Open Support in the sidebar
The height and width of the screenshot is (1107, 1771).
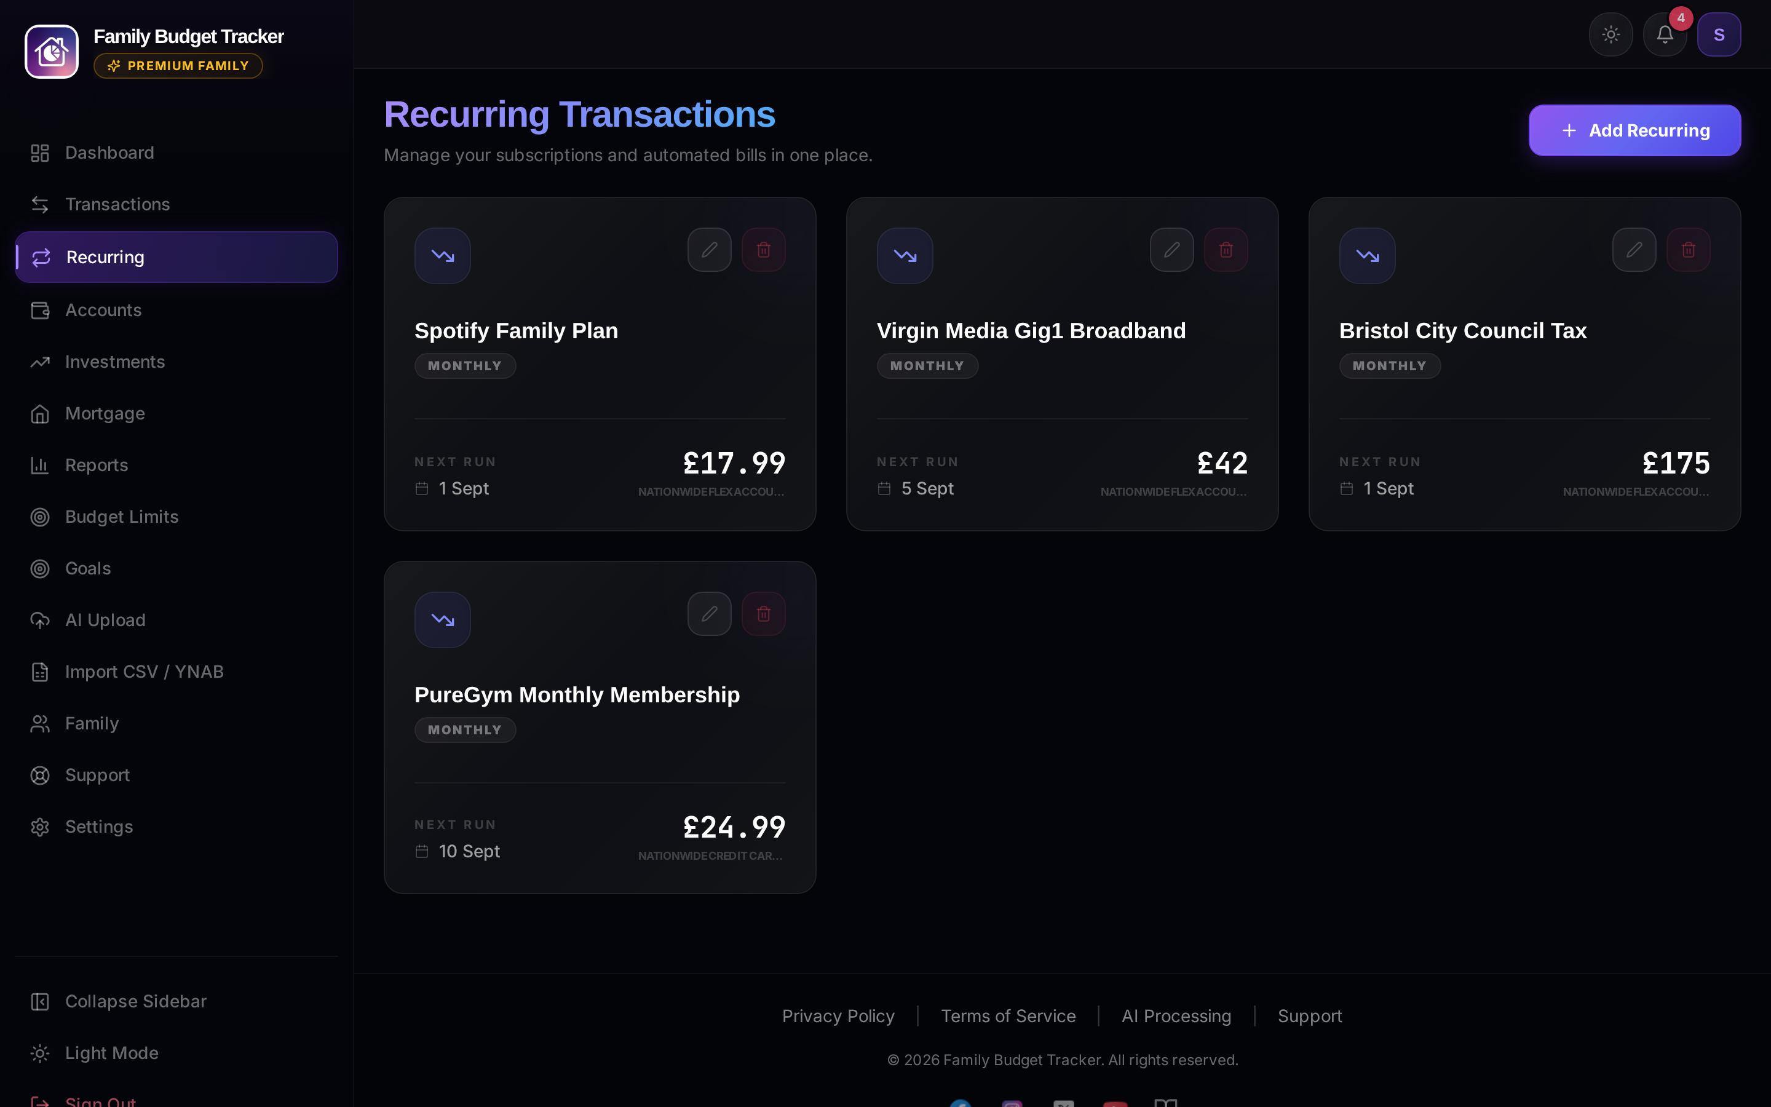(x=176, y=775)
